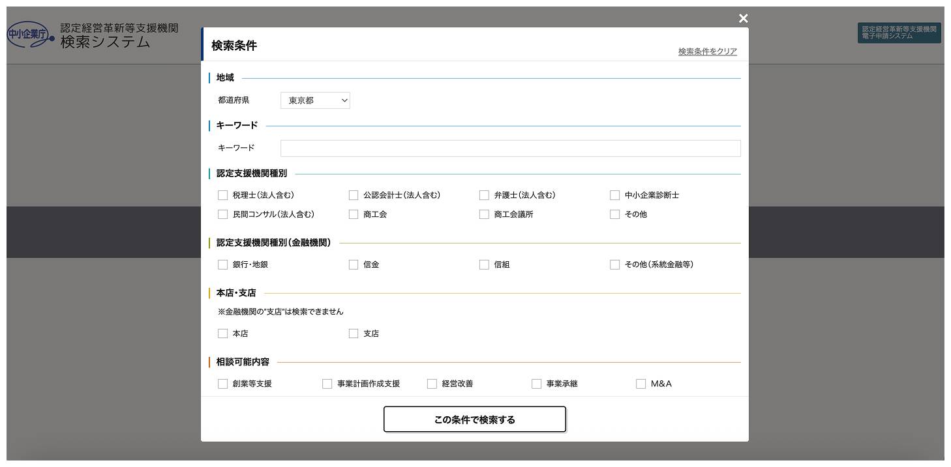Tick the M&A checkbox
The image size is (951, 467).
(641, 384)
